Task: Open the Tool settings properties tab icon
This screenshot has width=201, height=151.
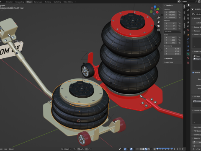Action: 188,10
